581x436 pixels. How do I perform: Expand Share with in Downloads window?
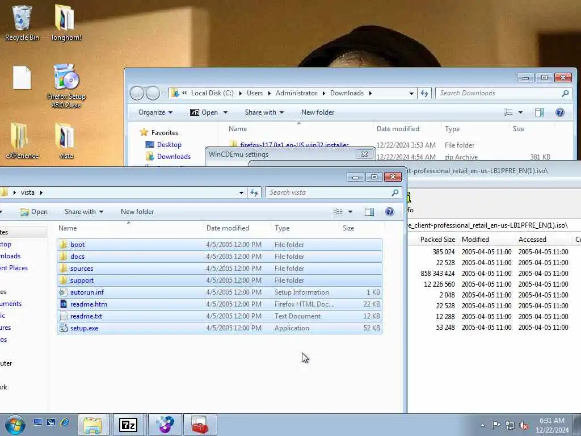coord(264,112)
